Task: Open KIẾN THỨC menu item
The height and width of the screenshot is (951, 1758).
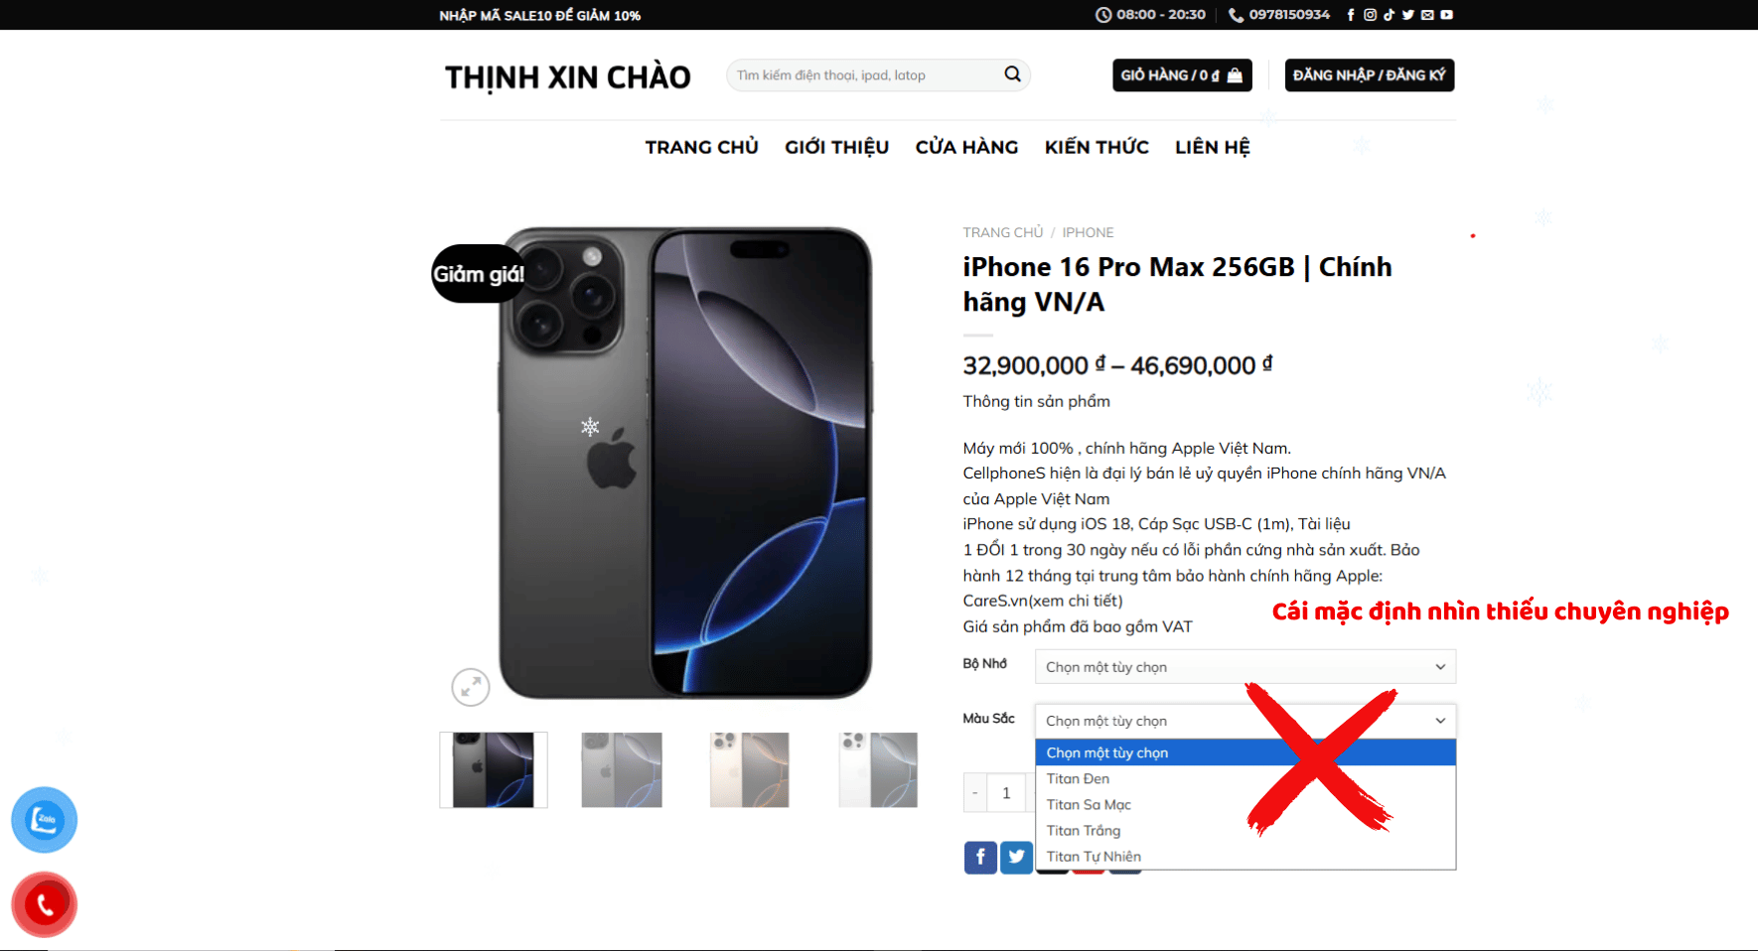Action: 1097,147
